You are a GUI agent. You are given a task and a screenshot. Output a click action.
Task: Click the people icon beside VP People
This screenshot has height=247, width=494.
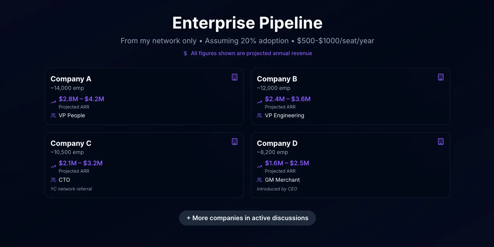53,115
